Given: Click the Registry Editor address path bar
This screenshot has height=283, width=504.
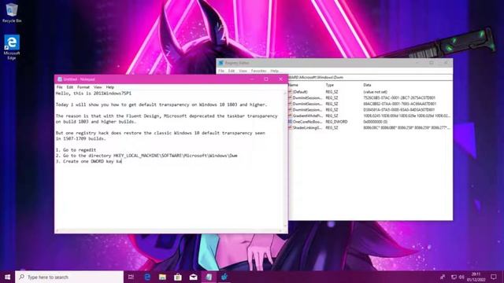Looking at the screenshot, I should pyautogui.click(x=370, y=77).
